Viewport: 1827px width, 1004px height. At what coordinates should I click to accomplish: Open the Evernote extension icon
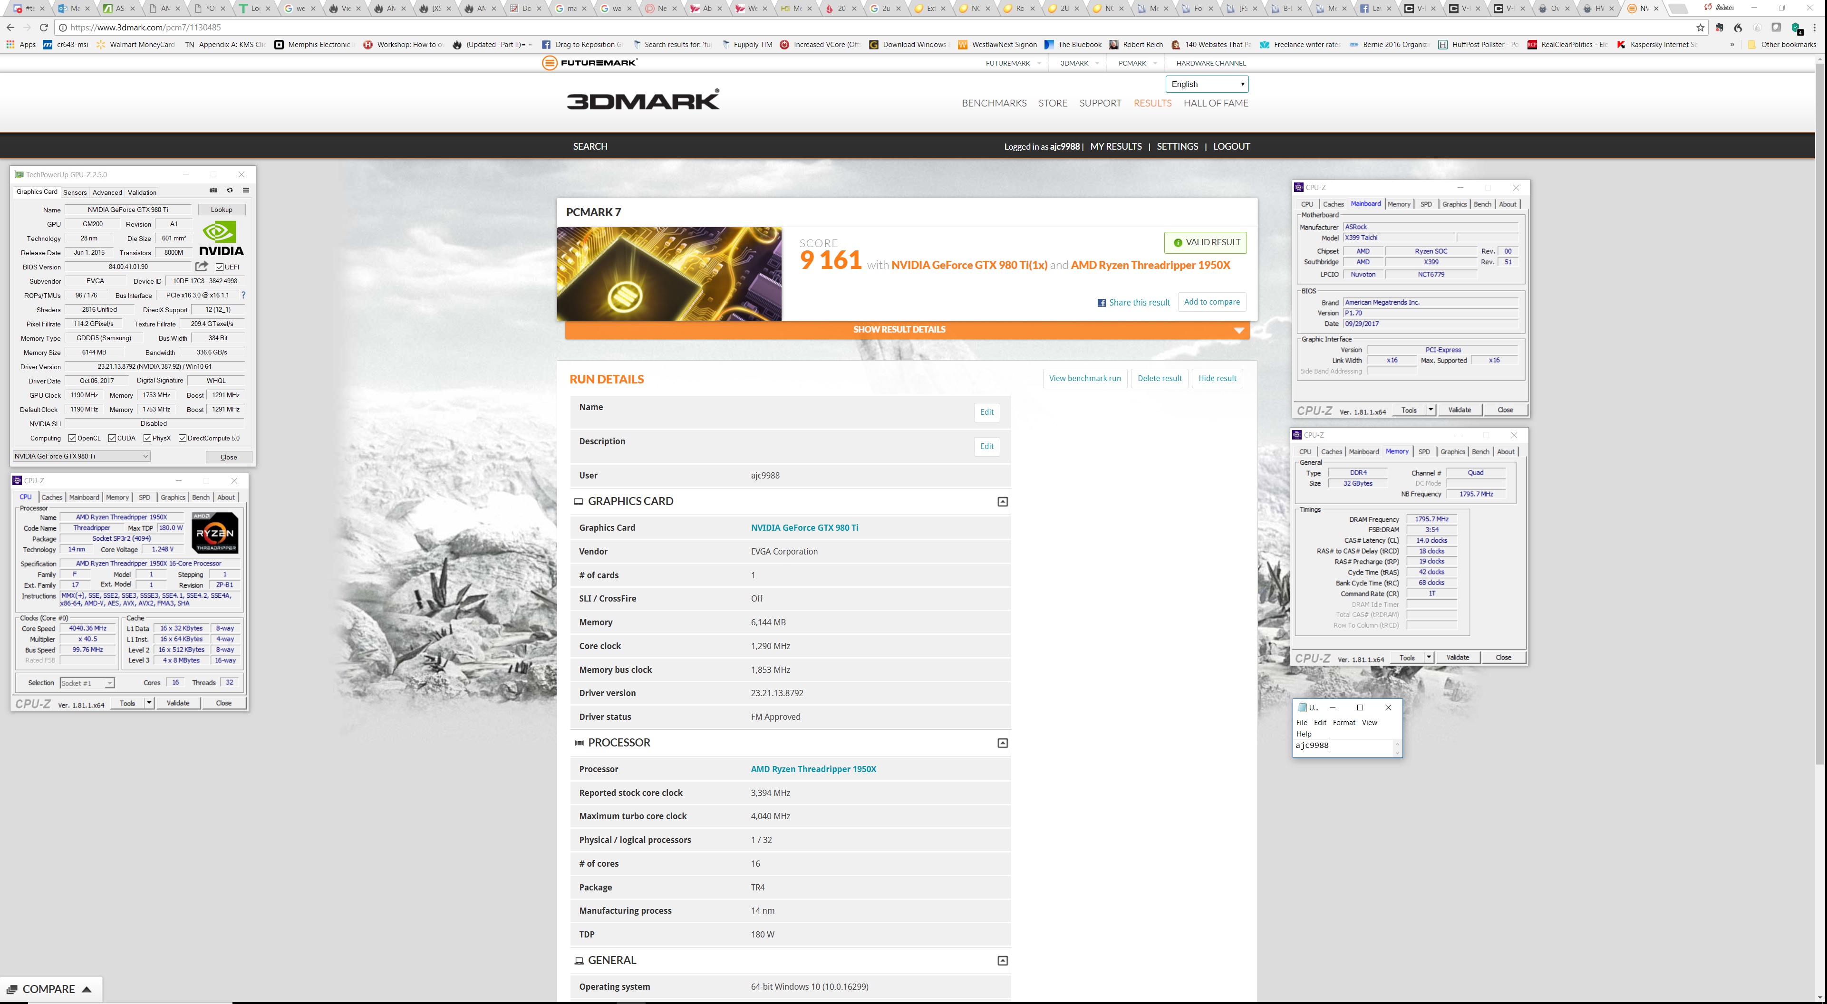coord(1719,28)
